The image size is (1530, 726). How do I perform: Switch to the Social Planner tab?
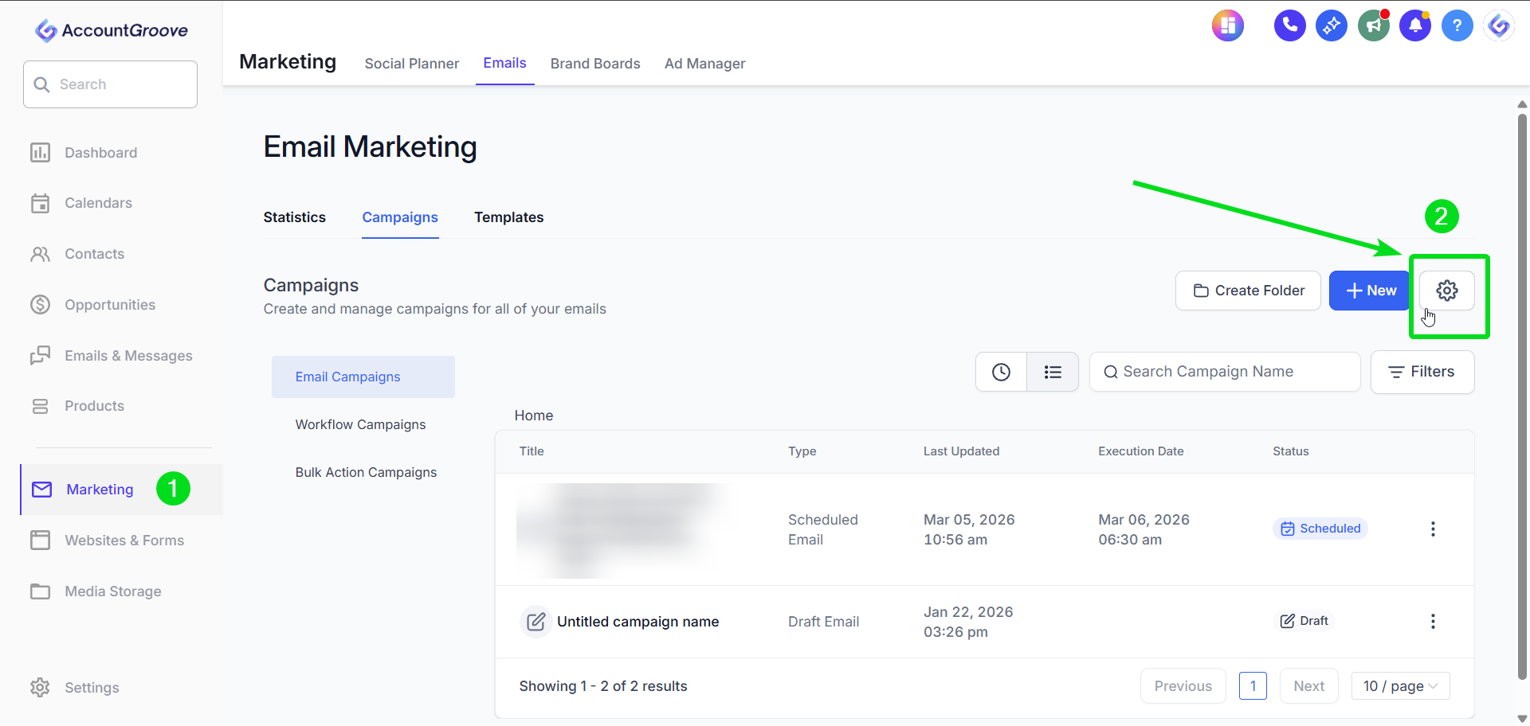[x=412, y=64]
